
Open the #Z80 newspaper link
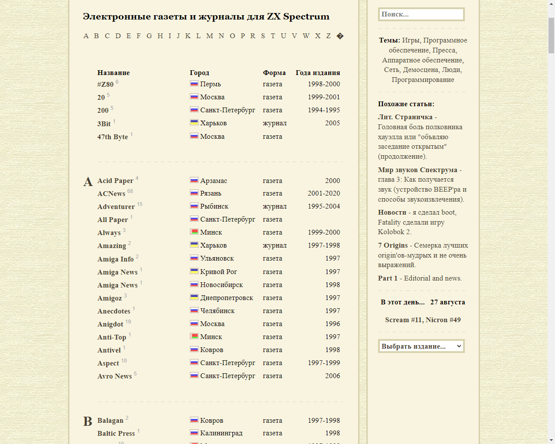(x=105, y=85)
